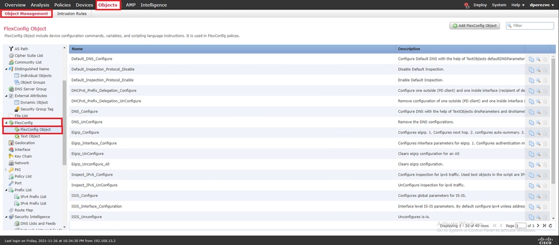
Task: Switch to the Intrusion Rules subtab
Action: pyautogui.click(x=72, y=13)
